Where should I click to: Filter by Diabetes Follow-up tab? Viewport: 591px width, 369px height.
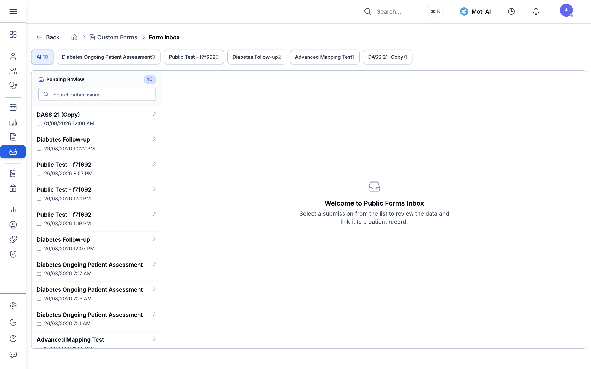[257, 57]
